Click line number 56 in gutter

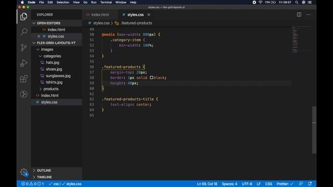click(92, 67)
